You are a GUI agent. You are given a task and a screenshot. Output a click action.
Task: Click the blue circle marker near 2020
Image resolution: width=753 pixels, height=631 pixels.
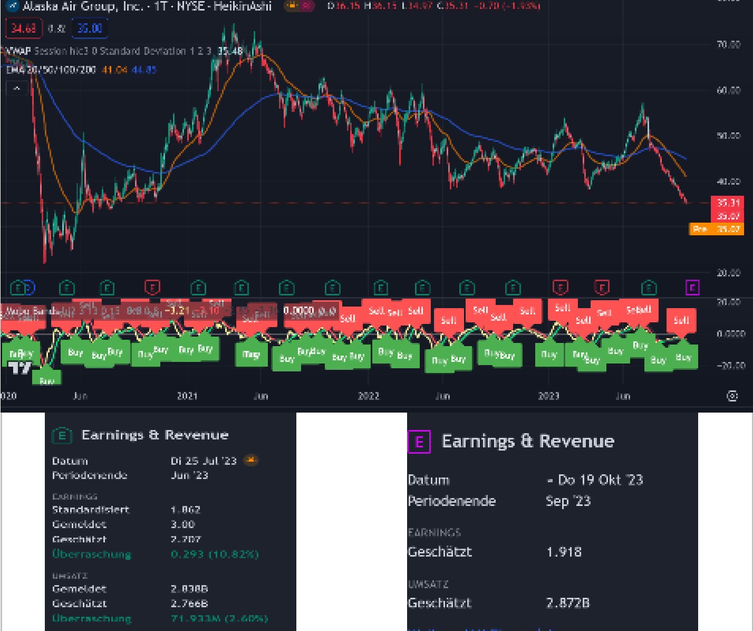(28, 288)
